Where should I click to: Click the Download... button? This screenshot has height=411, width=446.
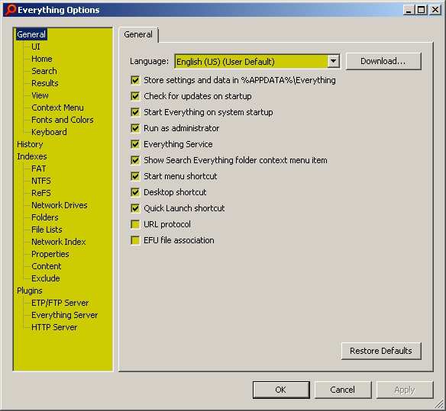[383, 61]
